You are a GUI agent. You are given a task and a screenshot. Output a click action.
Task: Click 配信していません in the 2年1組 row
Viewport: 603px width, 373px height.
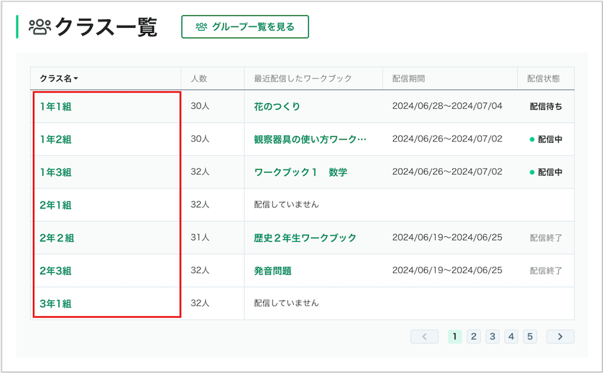(x=287, y=204)
